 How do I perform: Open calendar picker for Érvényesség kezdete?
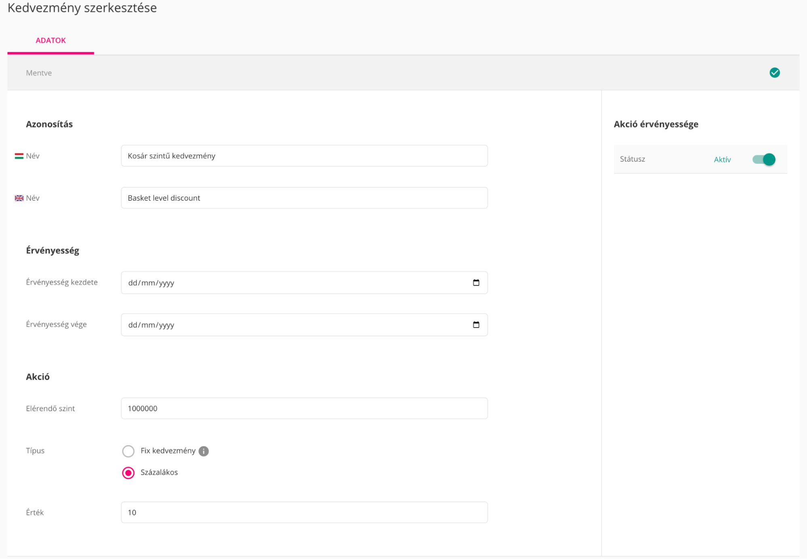[x=476, y=283]
